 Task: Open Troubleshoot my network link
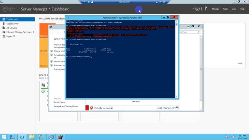point(59,69)
